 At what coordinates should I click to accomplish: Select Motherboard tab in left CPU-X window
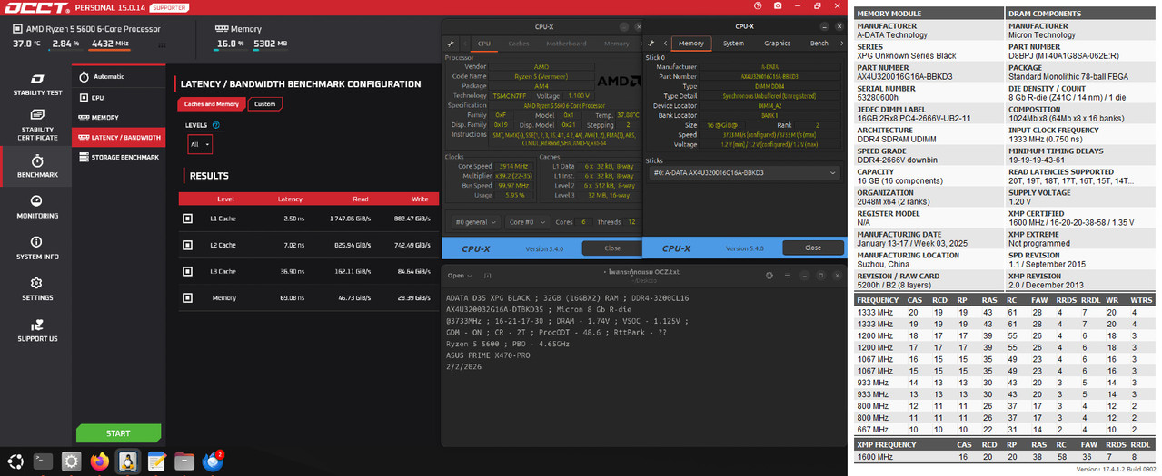click(x=566, y=44)
